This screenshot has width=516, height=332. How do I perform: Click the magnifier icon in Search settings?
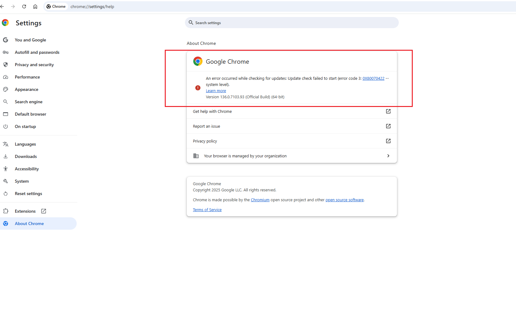tap(191, 23)
